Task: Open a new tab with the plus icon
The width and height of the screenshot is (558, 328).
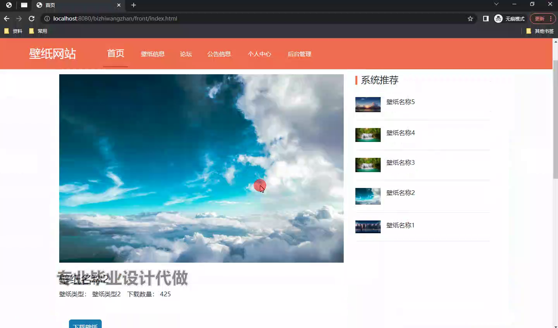Action: [134, 5]
